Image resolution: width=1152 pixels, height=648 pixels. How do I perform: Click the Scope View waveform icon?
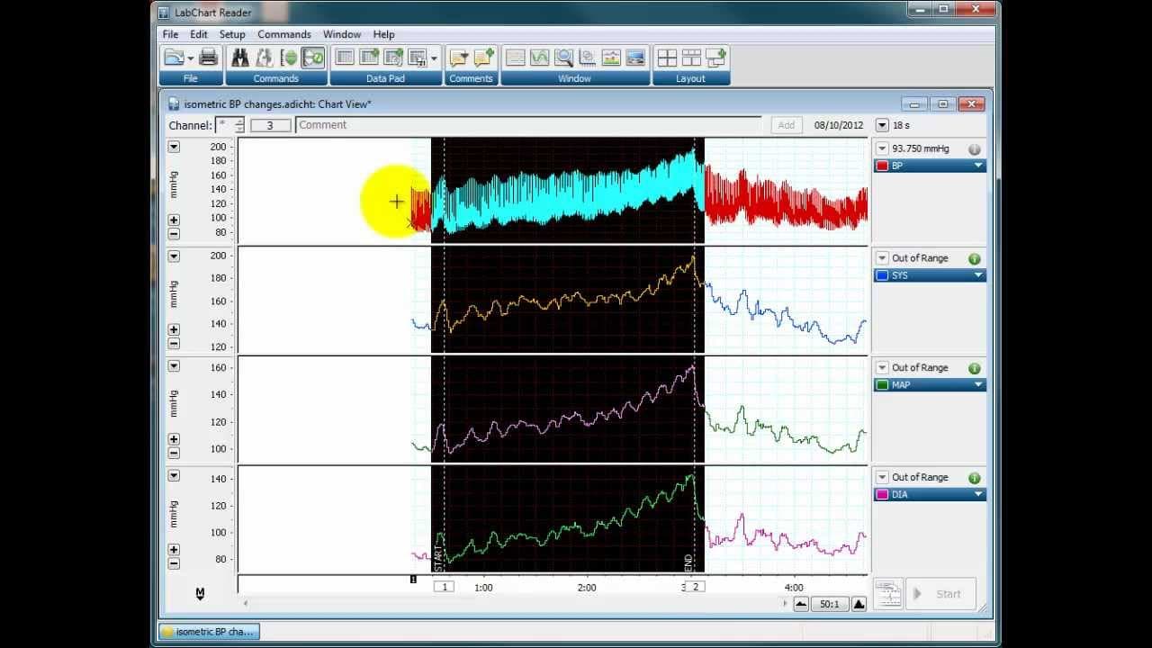pos(539,58)
